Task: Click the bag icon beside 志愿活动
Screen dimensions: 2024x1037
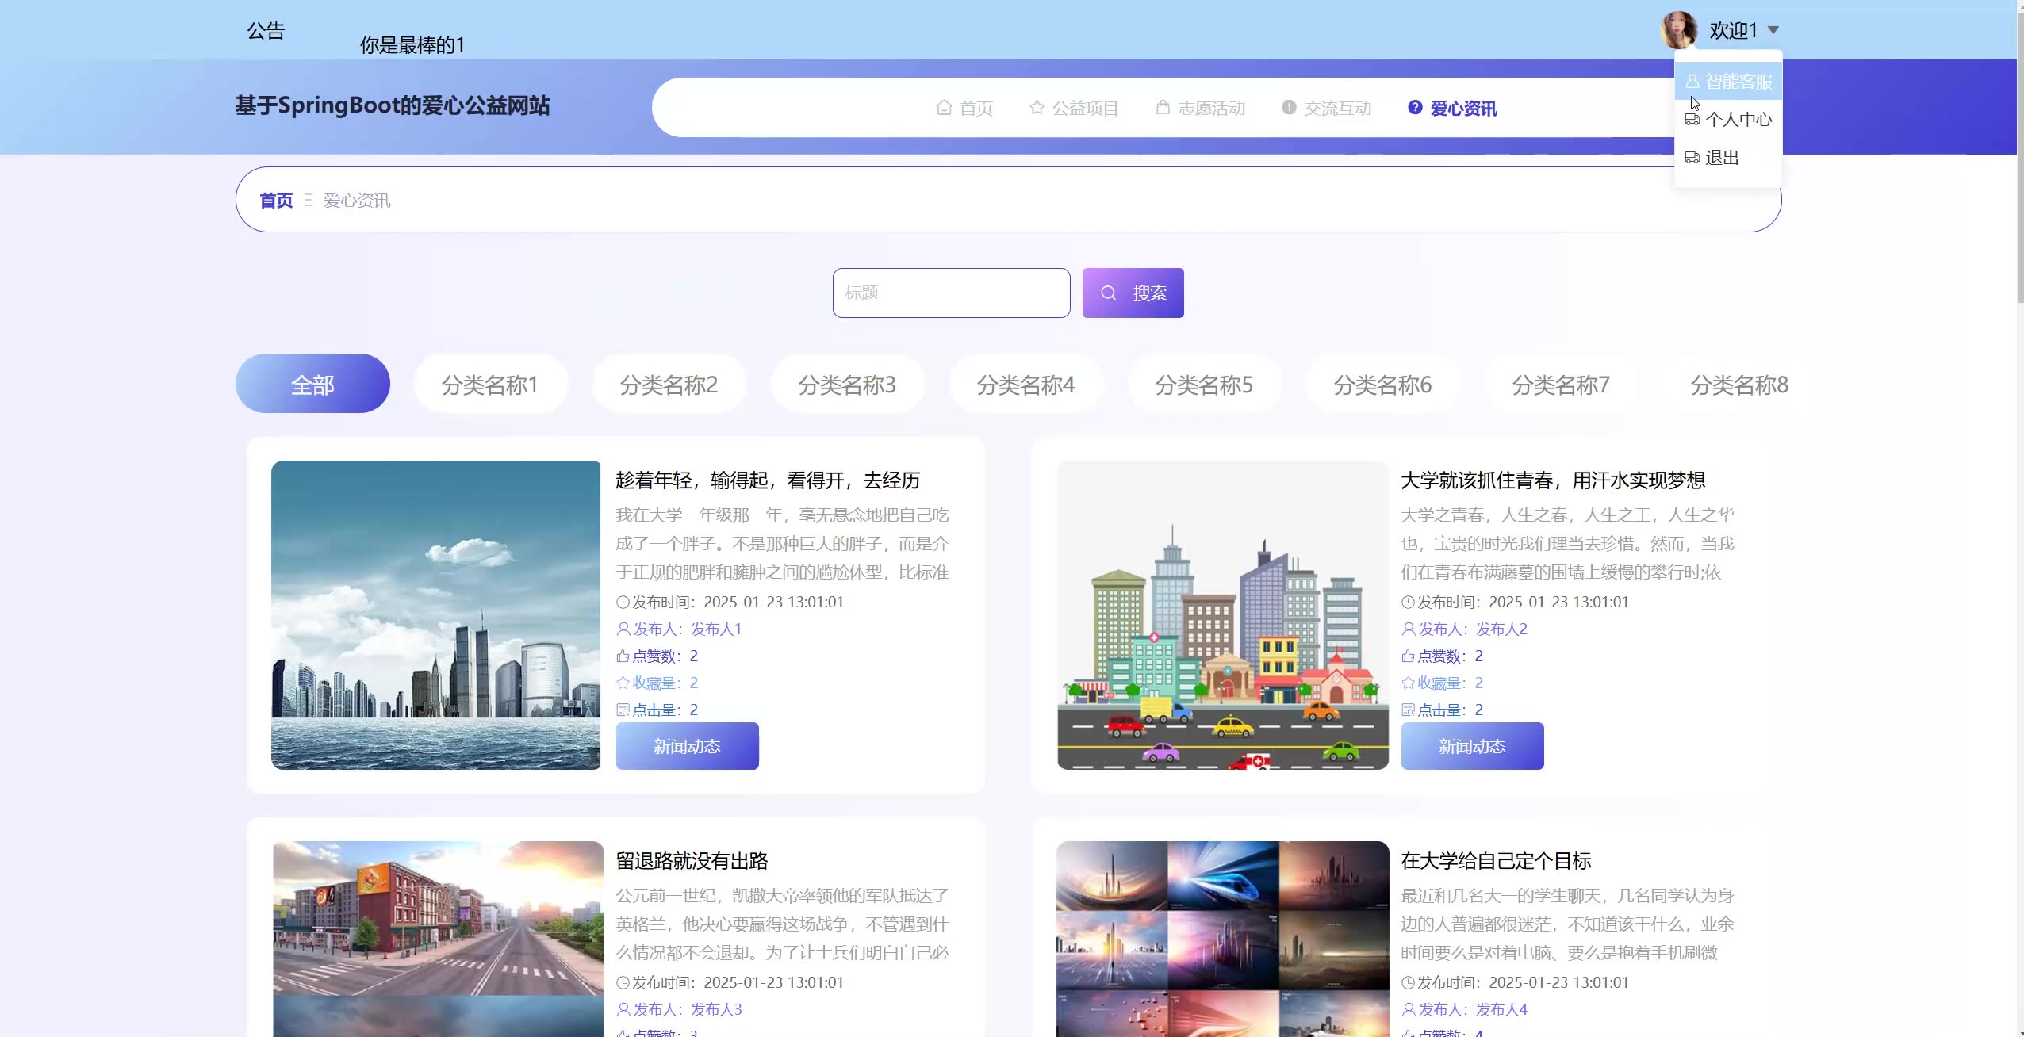Action: [x=1162, y=108]
